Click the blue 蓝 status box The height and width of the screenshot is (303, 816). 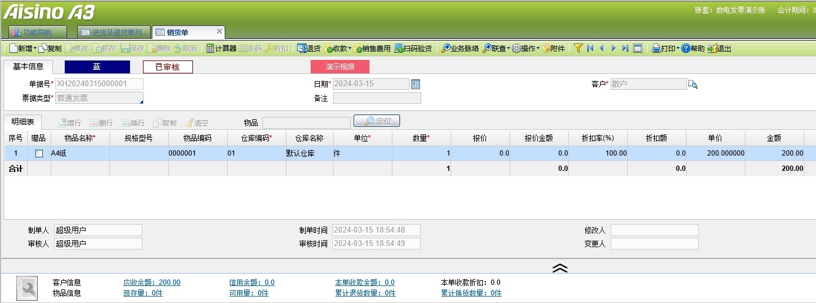click(x=96, y=67)
